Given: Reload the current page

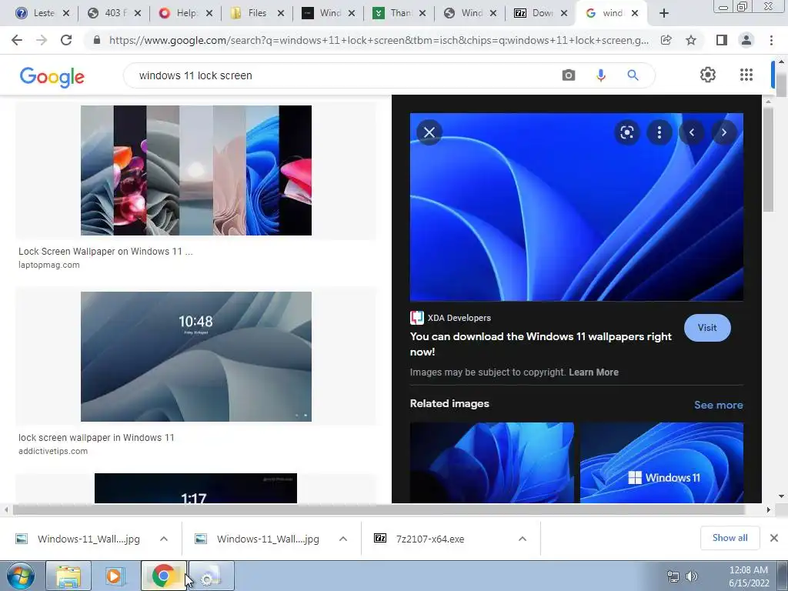Looking at the screenshot, I should pos(66,40).
